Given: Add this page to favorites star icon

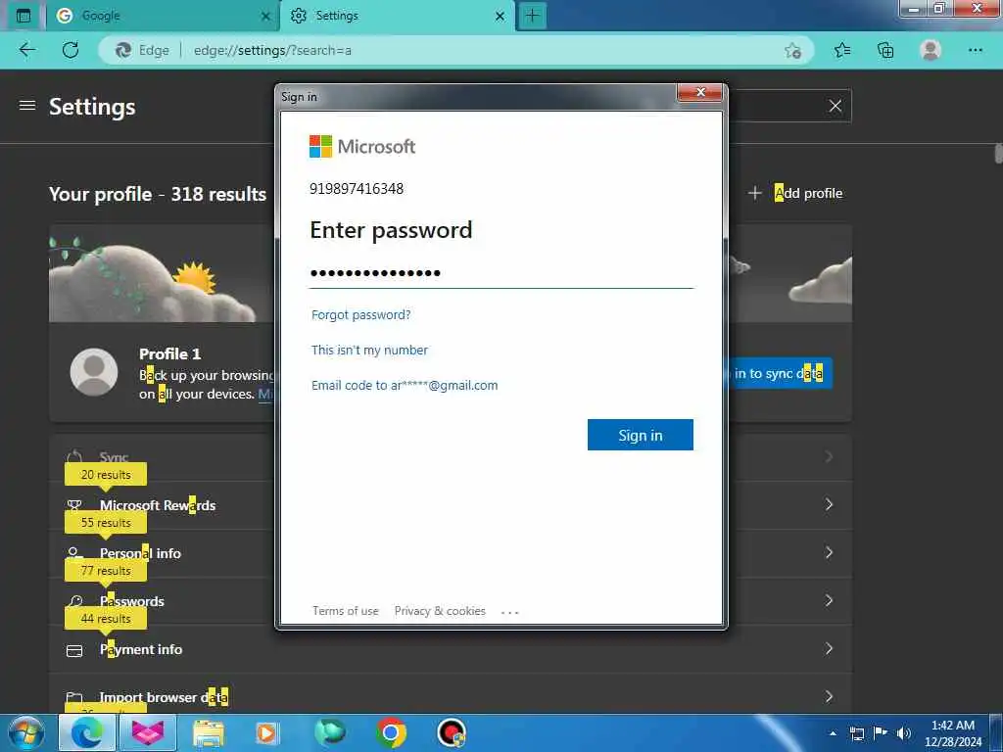Looking at the screenshot, I should pos(792,51).
